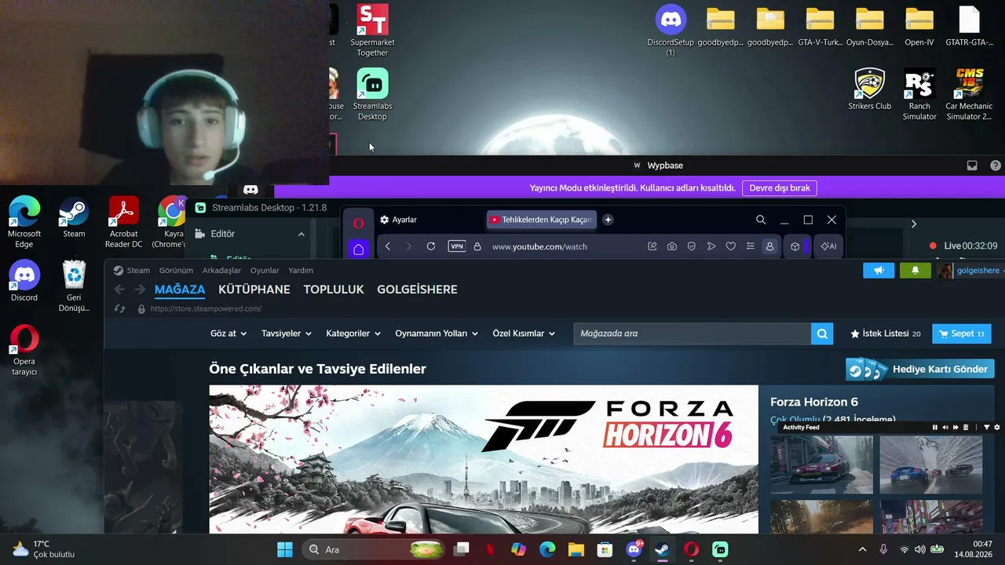This screenshot has height=565, width=1005.
Task: Expand the Özel Kısımlar dropdown
Action: coord(524,334)
